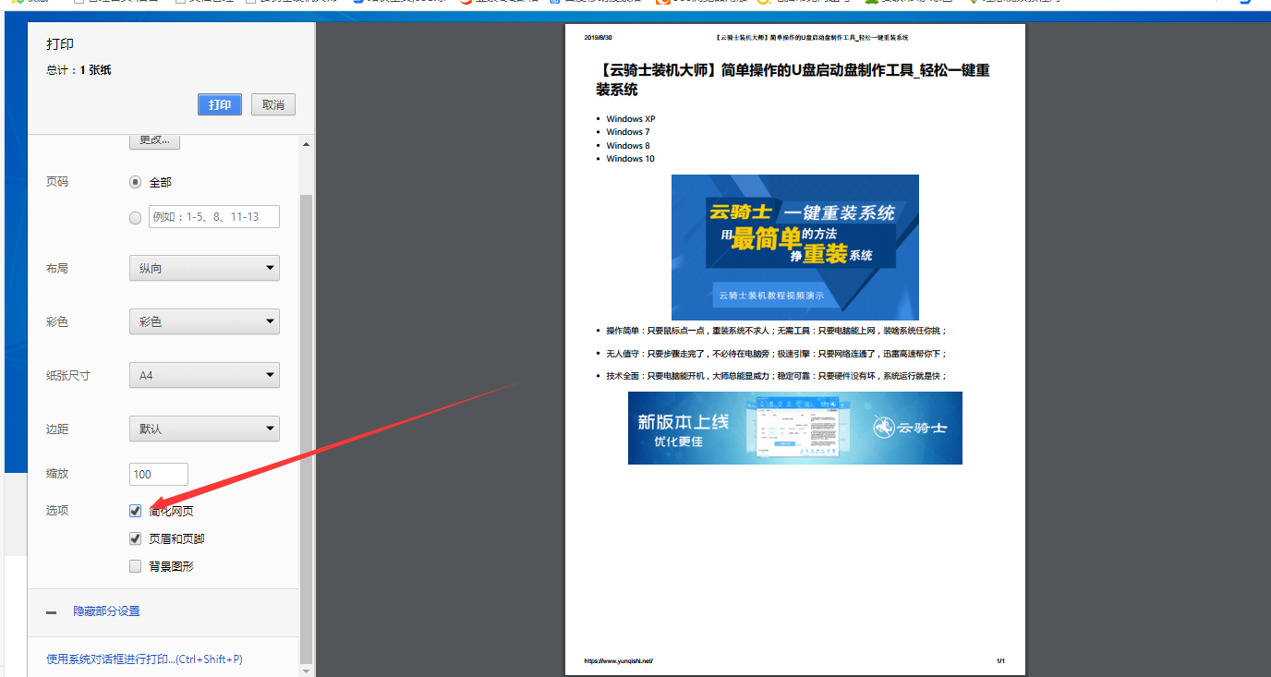Disable the 简化网页 checkbox
Screen dimensions: 1271x677
(x=135, y=510)
